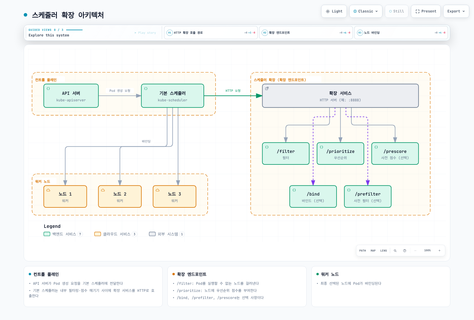Click the 바인딩 edge label
The height and width of the screenshot is (320, 474).
146,141
